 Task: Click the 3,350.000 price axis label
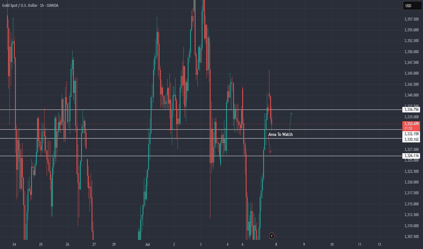pyautogui.click(x=411, y=52)
